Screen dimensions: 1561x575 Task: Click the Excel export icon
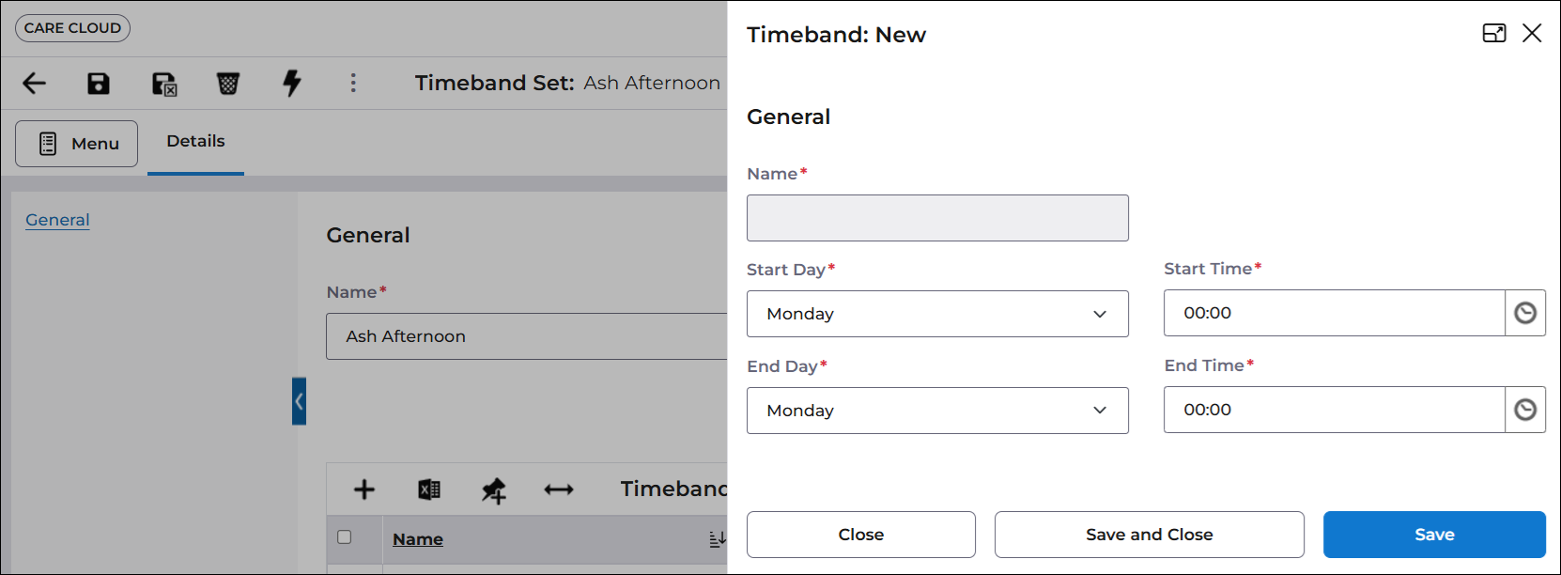click(x=429, y=490)
